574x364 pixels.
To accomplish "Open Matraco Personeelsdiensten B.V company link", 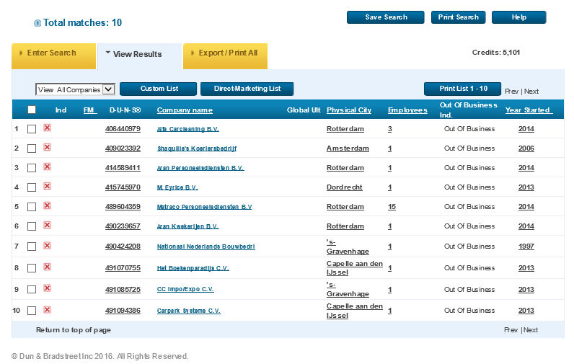I will 204,207.
